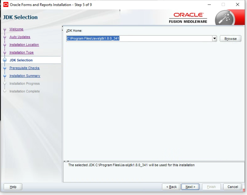This screenshot has width=247, height=195.
Task: Select JDK Selection in step list
Action: pos(21,60)
